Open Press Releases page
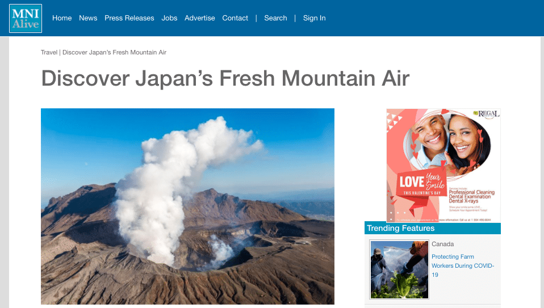 [x=129, y=18]
